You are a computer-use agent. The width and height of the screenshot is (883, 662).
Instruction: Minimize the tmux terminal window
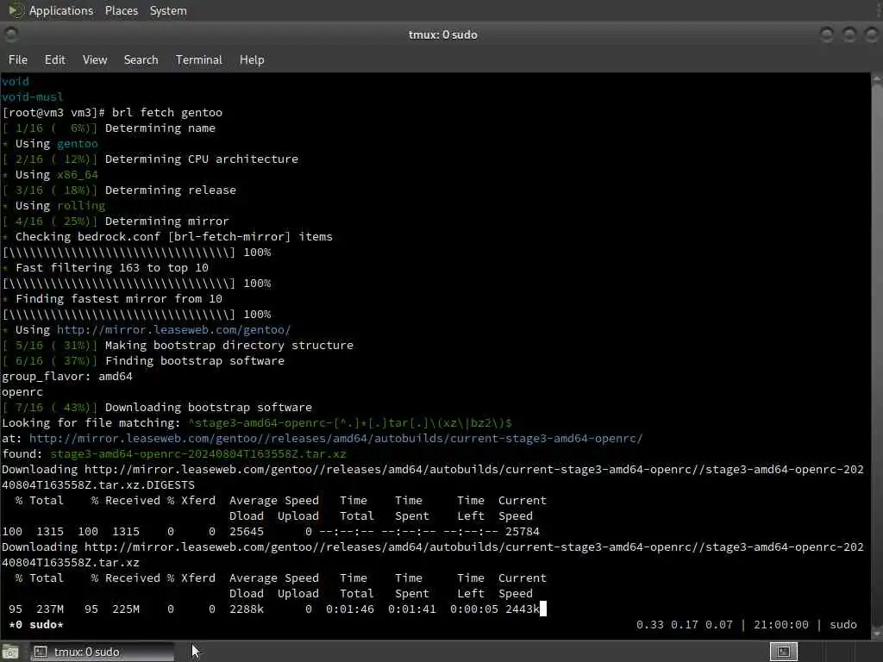827,34
